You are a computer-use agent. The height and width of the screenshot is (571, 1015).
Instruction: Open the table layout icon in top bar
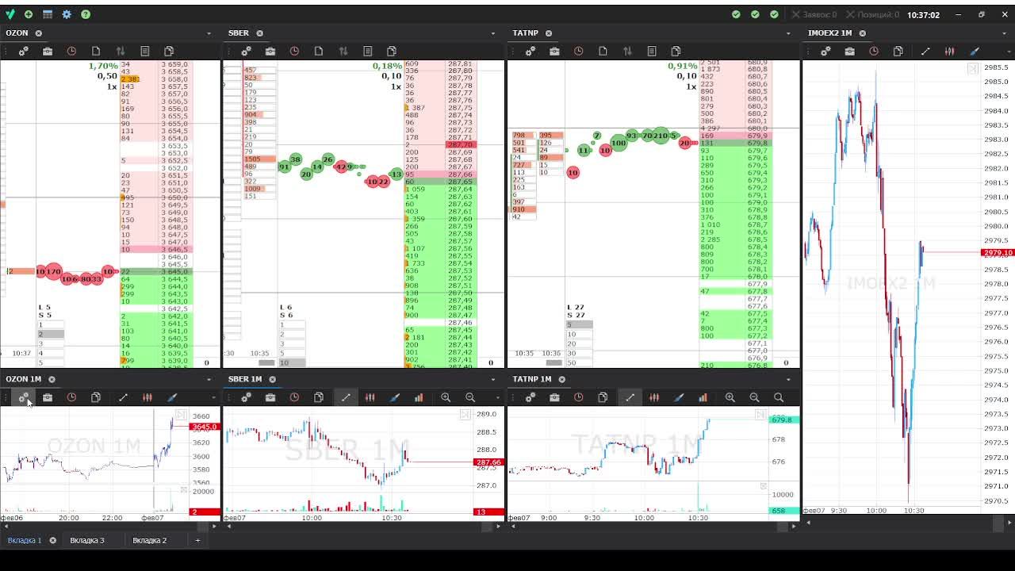(48, 14)
